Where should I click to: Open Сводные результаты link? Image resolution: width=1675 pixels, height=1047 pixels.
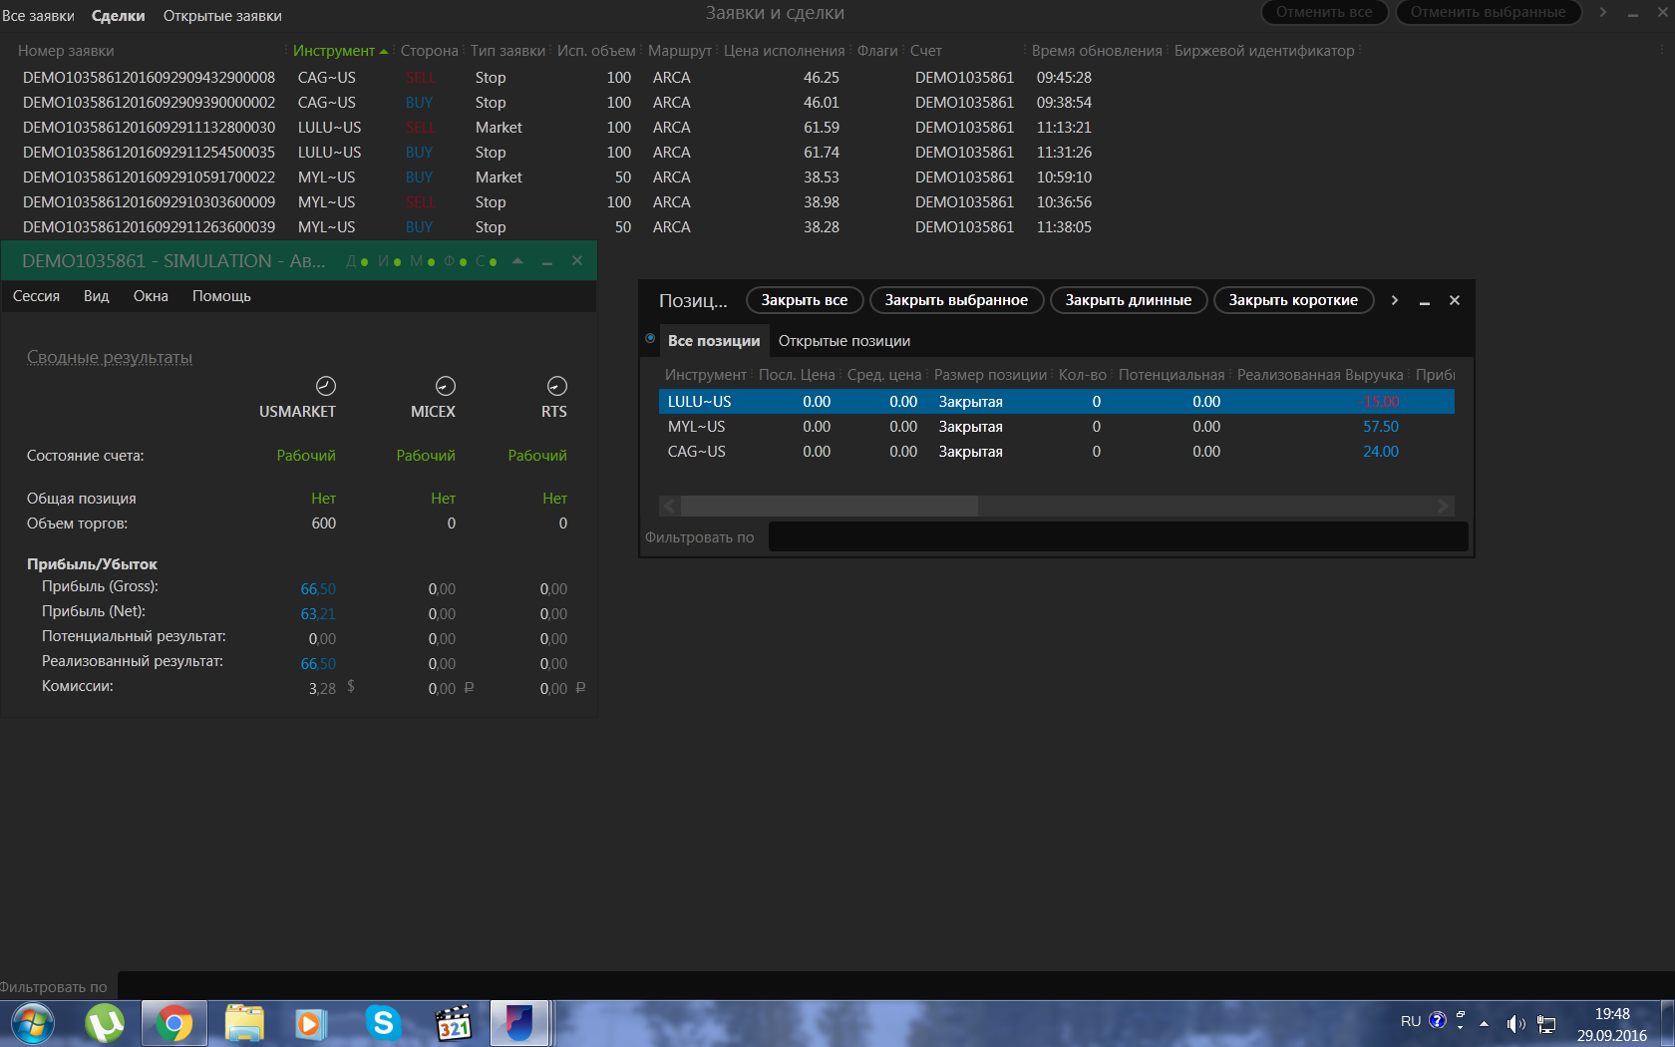click(x=110, y=358)
